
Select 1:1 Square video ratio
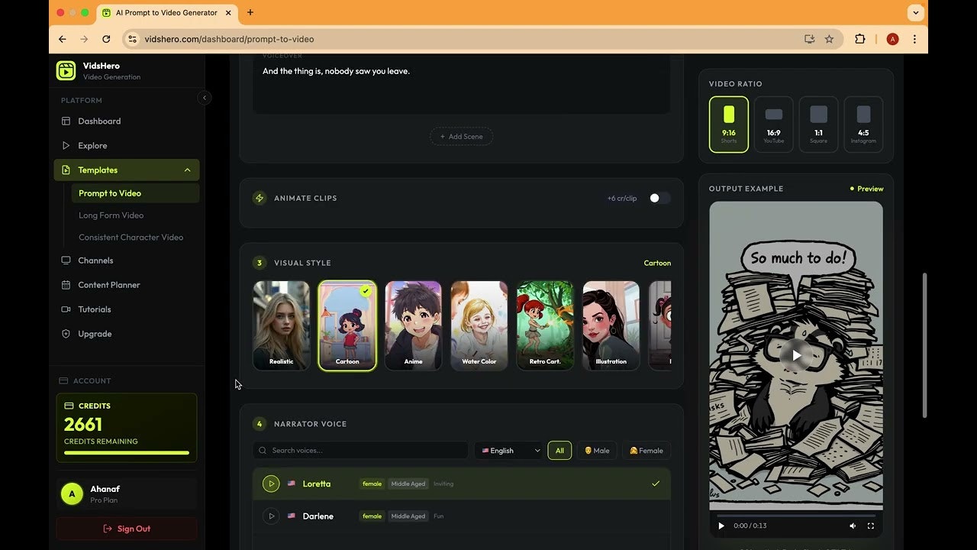pos(818,125)
